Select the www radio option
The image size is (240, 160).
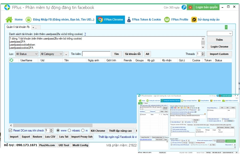click(x=58, y=130)
